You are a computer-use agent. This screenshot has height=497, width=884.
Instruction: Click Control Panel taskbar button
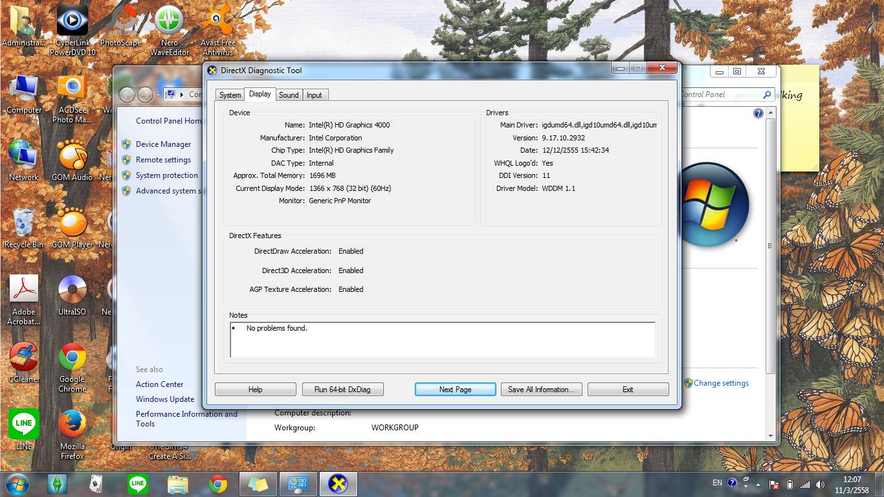(298, 484)
